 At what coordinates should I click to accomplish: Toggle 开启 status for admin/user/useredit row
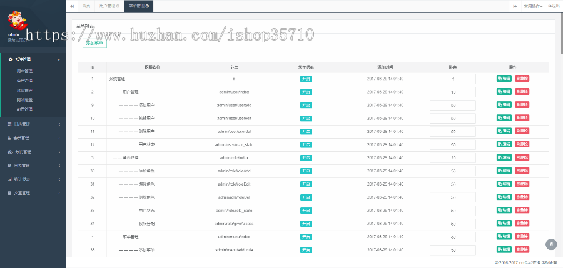coord(306,119)
